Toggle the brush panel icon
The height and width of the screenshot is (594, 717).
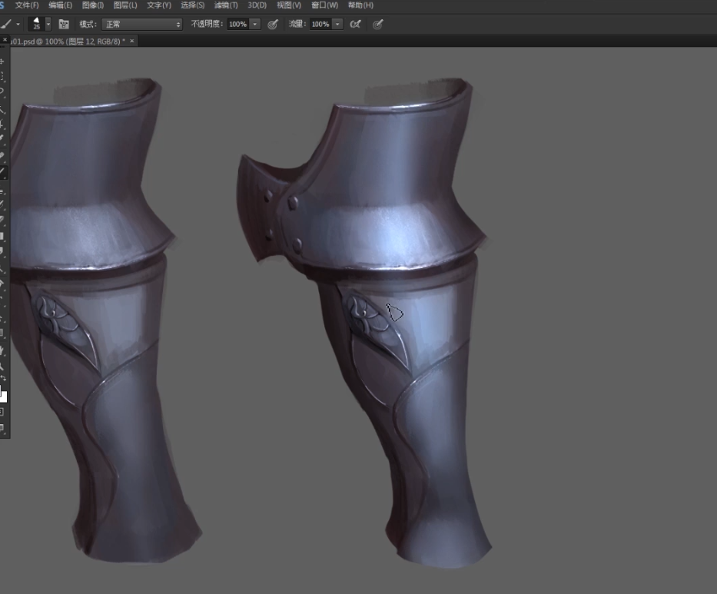point(64,25)
